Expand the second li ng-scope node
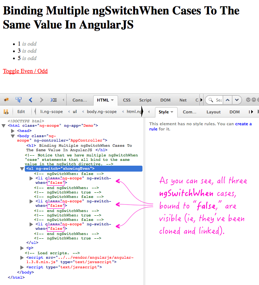Screen dimensions: 259x285 point(31,201)
